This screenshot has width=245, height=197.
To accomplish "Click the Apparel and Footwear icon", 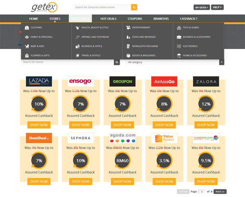I will coord(77,37).
